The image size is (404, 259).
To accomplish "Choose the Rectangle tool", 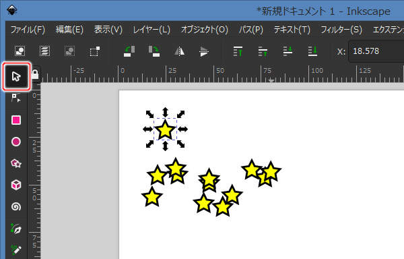I will tap(16, 120).
